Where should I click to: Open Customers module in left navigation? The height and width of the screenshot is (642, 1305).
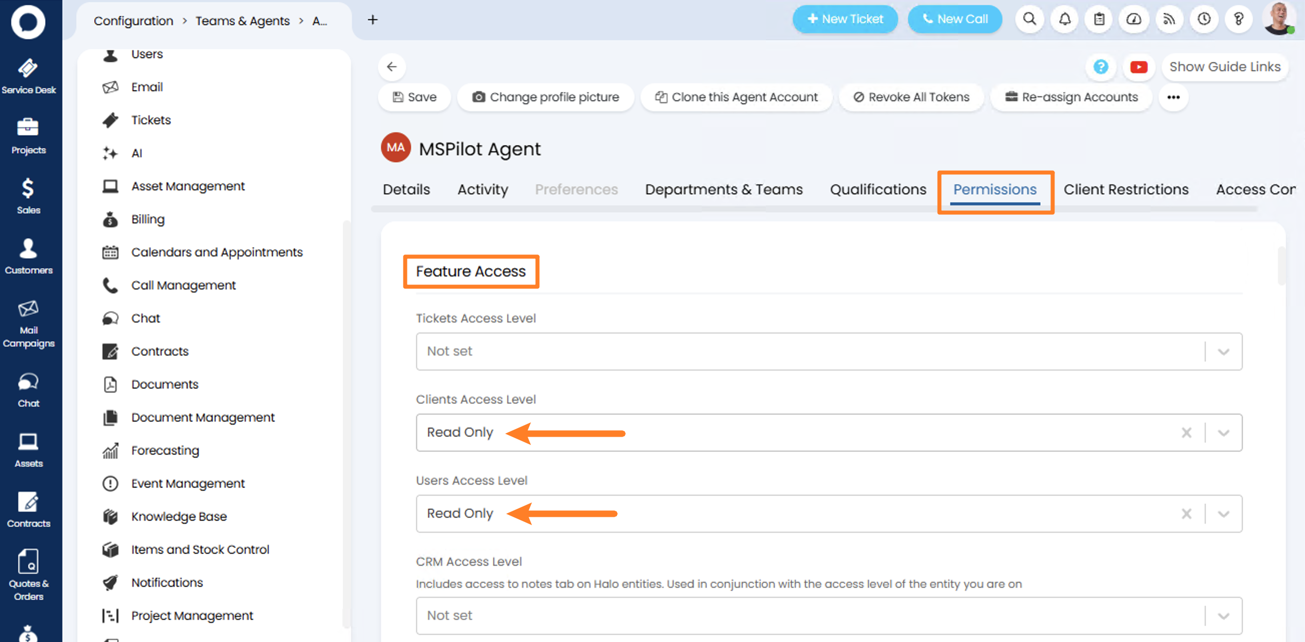click(29, 257)
